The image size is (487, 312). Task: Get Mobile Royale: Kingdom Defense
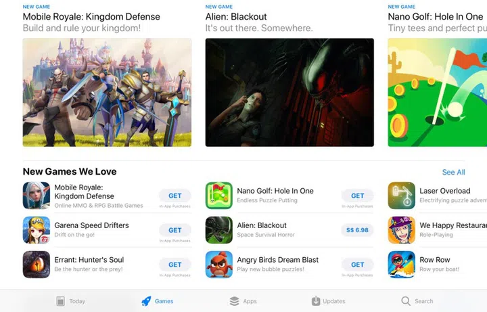[x=175, y=196]
